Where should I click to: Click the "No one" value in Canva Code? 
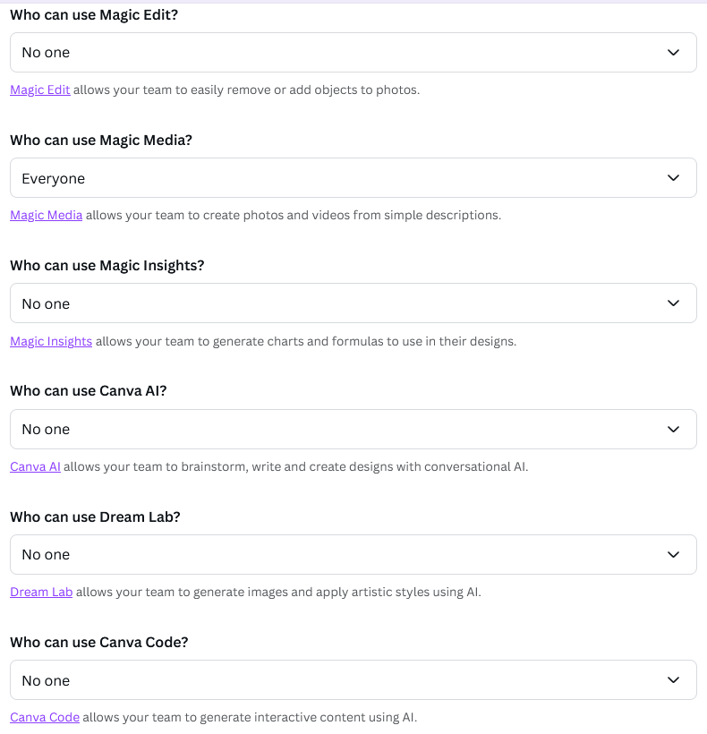point(46,681)
